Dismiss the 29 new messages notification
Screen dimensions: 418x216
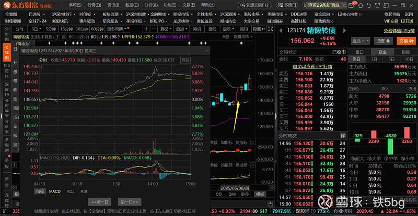(343, 5)
